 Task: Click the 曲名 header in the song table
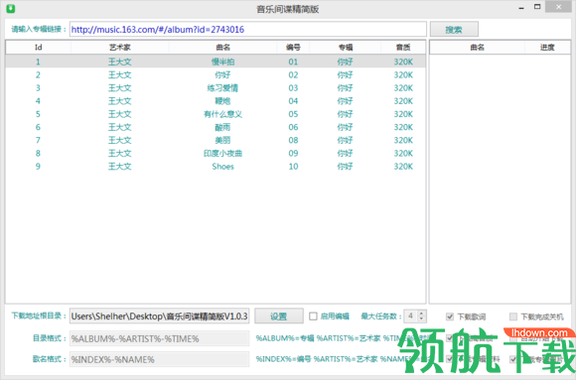pos(223,48)
